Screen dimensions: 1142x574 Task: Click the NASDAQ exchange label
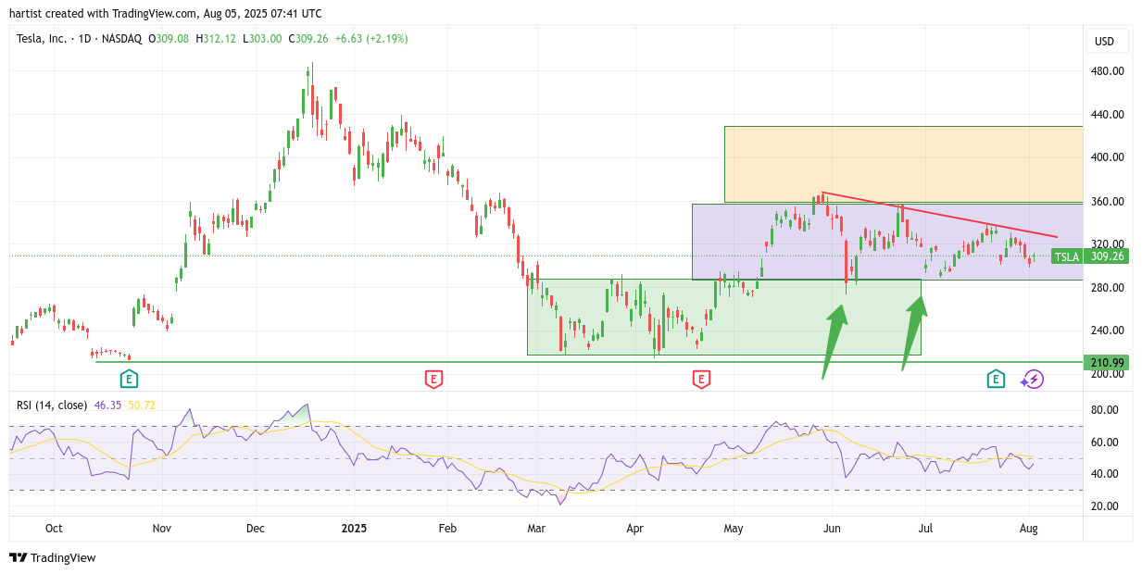(x=122, y=39)
